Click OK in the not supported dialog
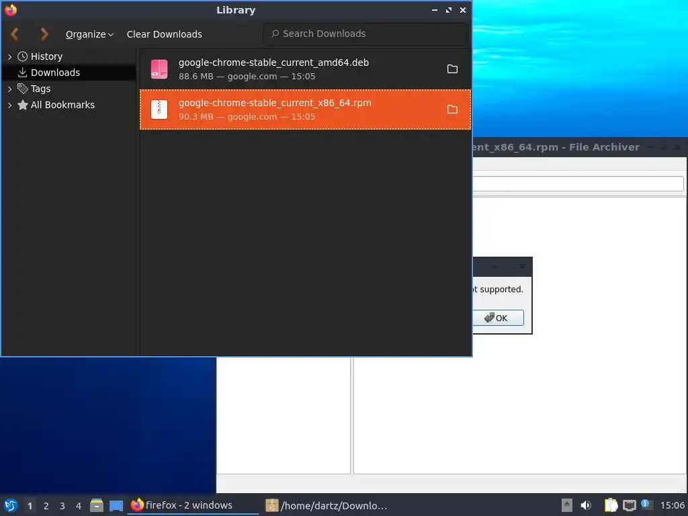The height and width of the screenshot is (516, 688). click(x=498, y=318)
